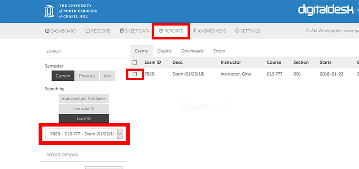This screenshot has height=169, width=359.
Task: Go to the RESCORE page
Action: click(x=98, y=31)
